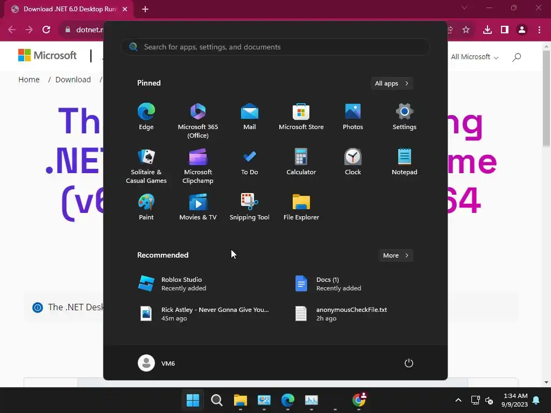Go back in Chrome
The height and width of the screenshot is (413, 551).
pyautogui.click(x=12, y=30)
